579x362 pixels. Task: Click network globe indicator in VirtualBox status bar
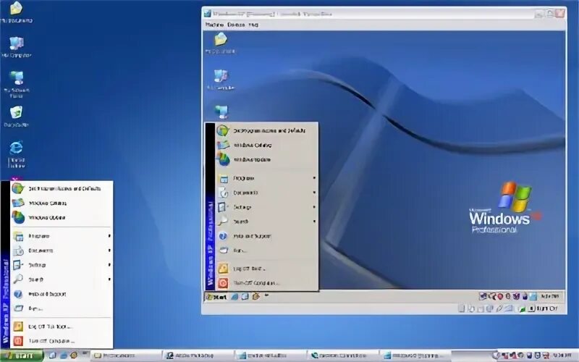point(490,308)
